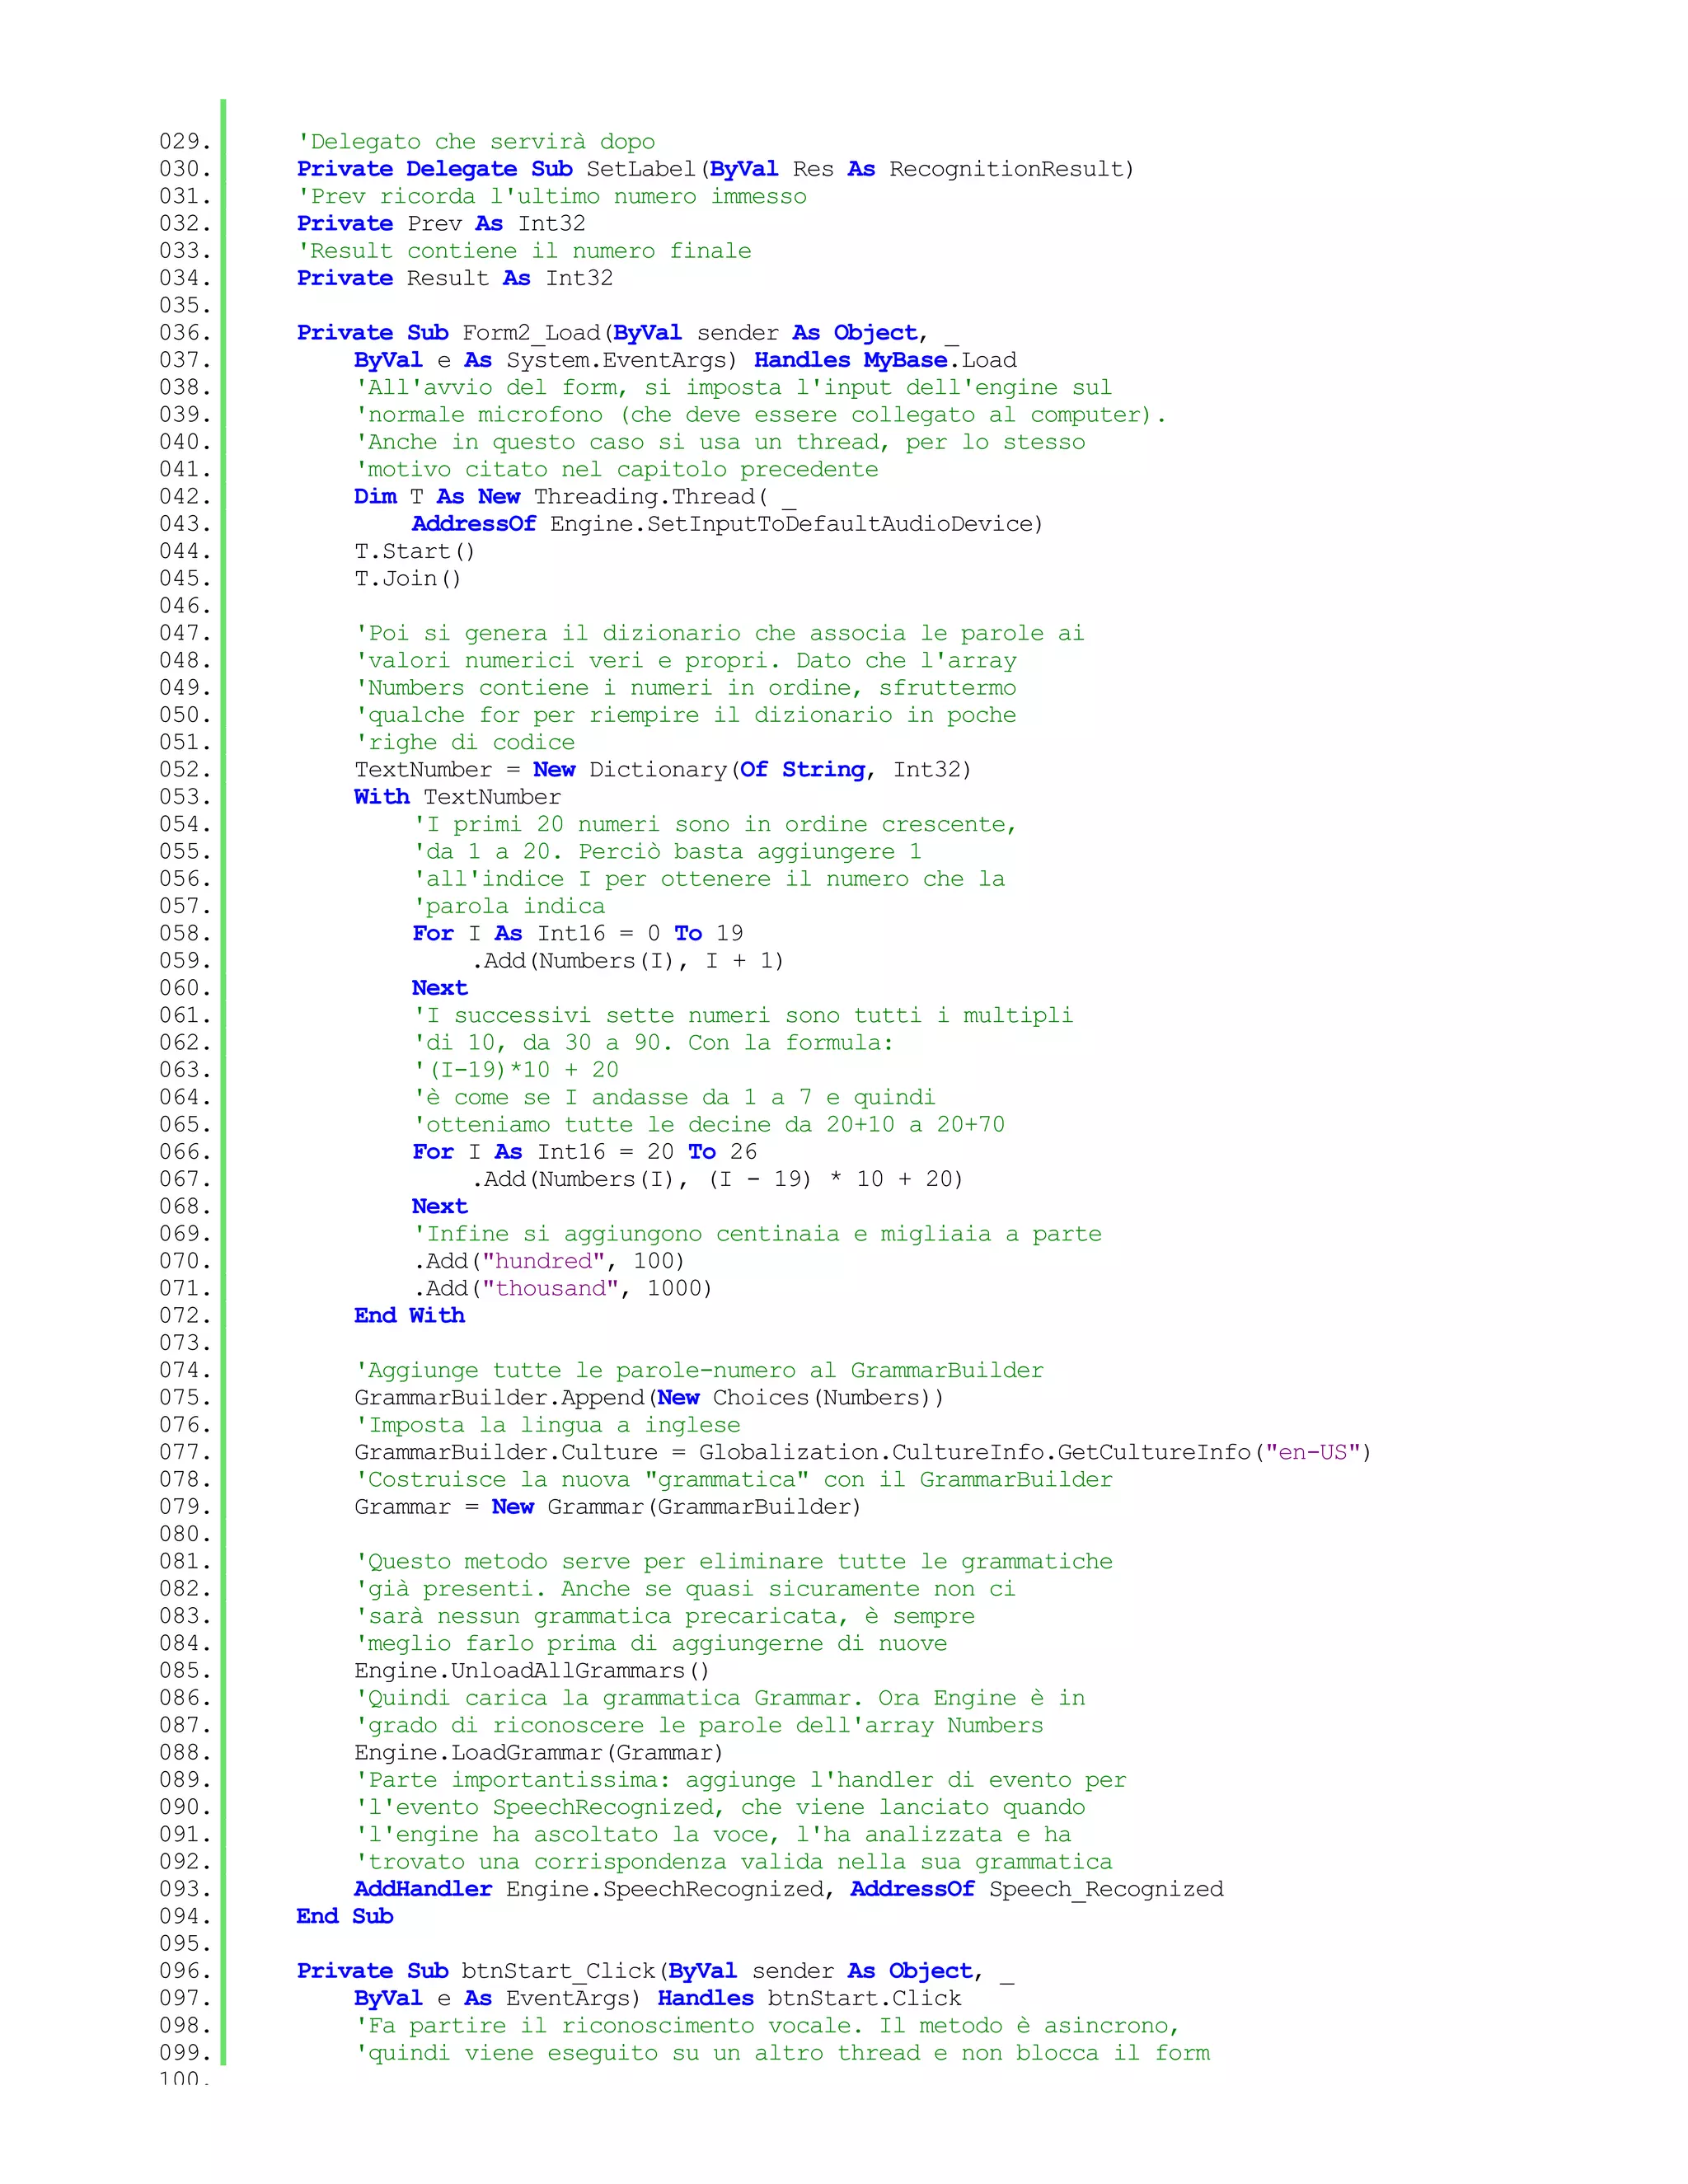Click Handles MyBase.Load on line 037
The image size is (1688, 2184).
[x=885, y=360]
